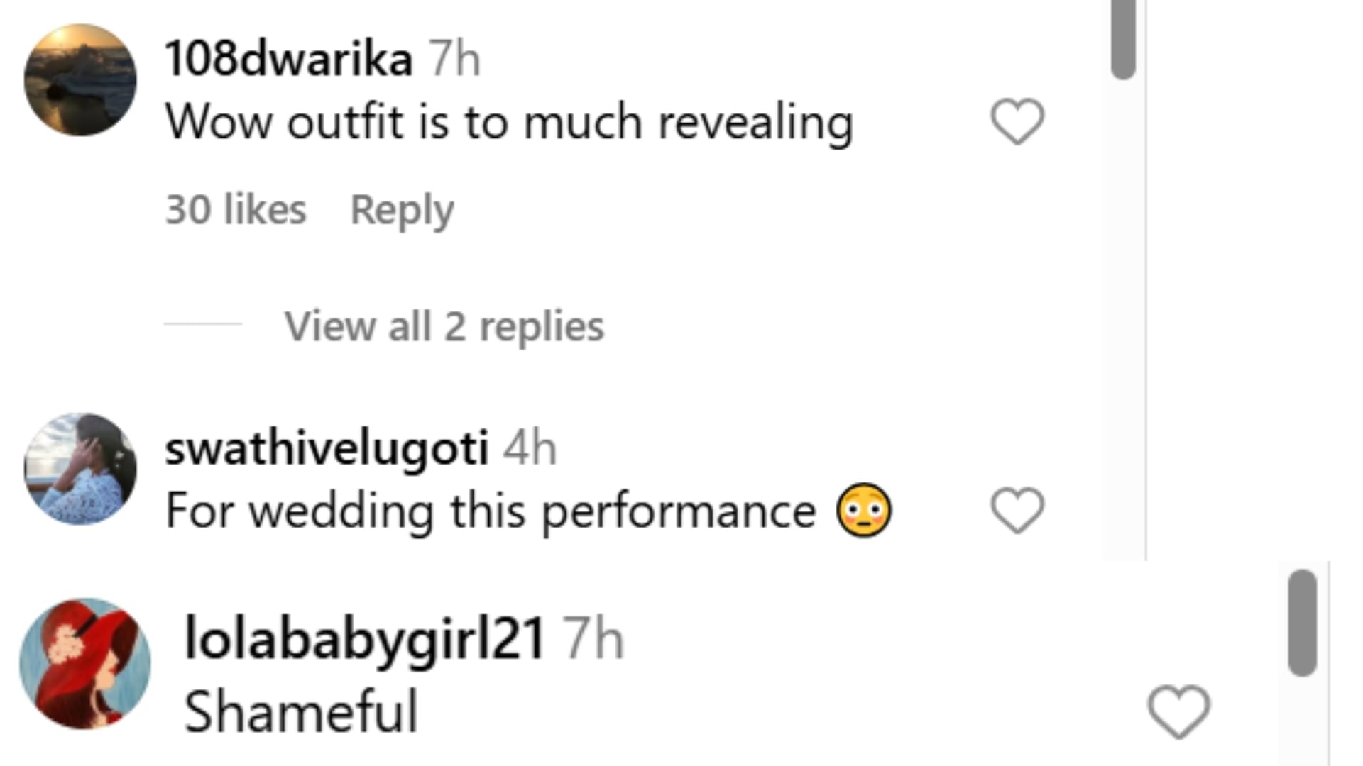Visit the swathivelugoti username link

coord(327,448)
